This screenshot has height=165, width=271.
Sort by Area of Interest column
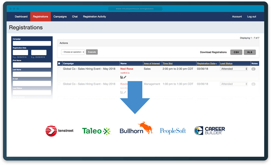pyautogui.click(x=152, y=64)
